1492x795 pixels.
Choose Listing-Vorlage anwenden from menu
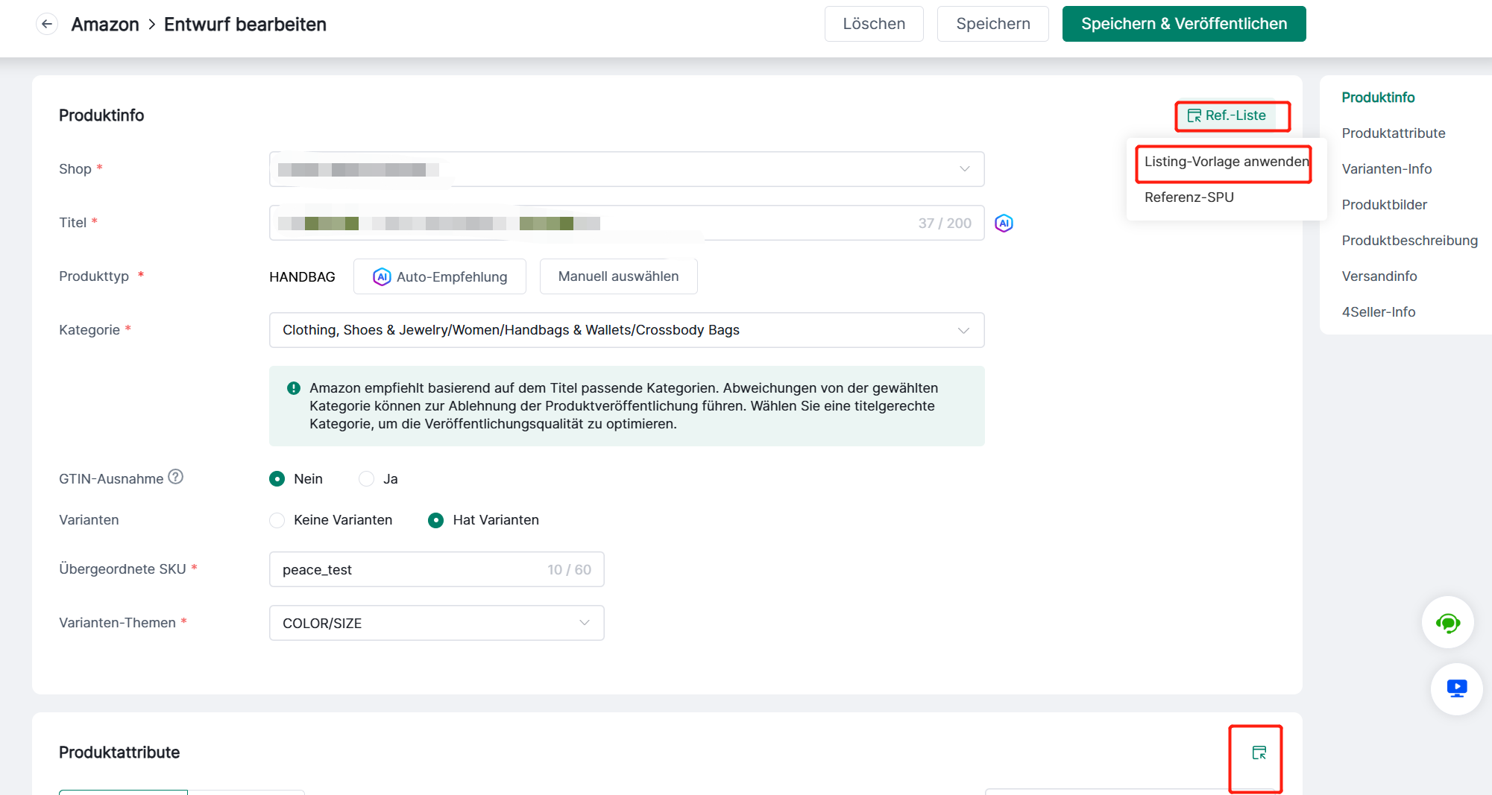click(x=1226, y=162)
